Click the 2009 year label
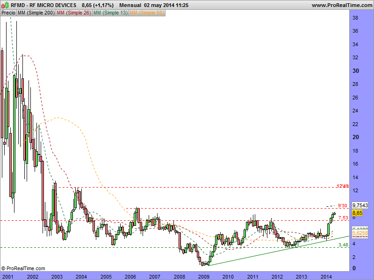 tap(204, 277)
